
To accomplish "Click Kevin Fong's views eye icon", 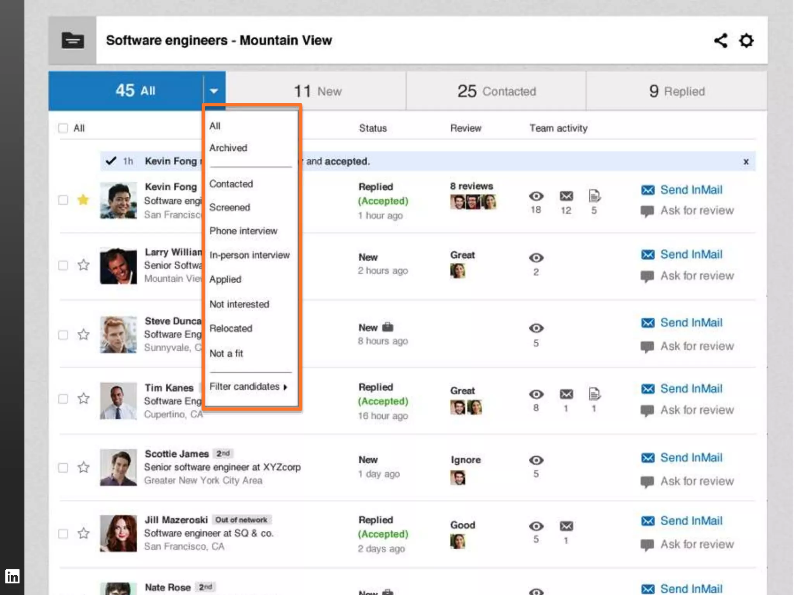I will pos(536,196).
